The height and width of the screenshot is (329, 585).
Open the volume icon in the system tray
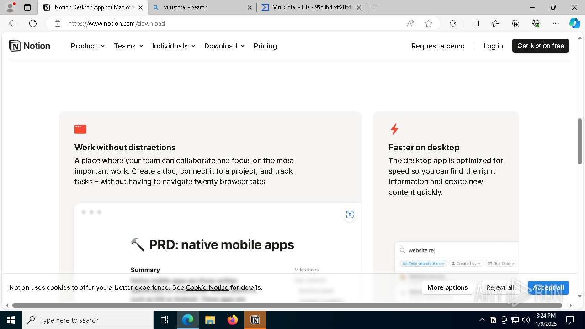[x=526, y=320]
